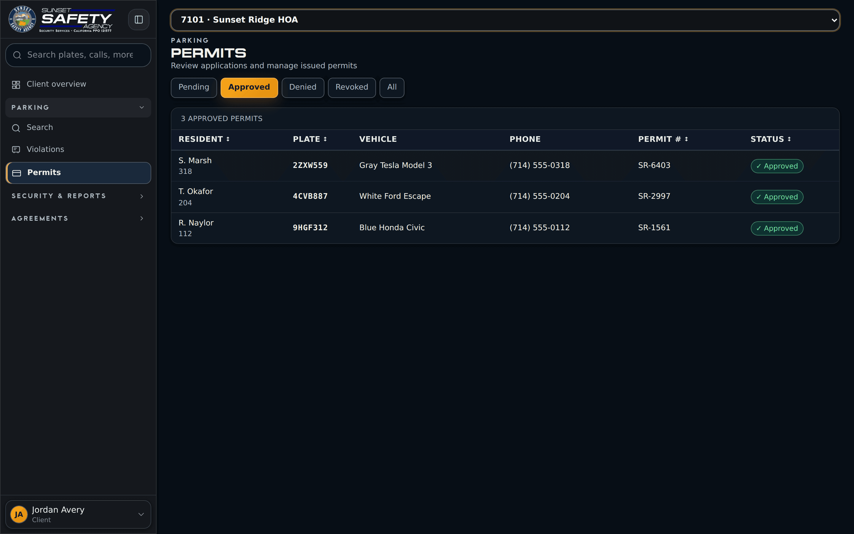Viewport: 854px width, 534px height.
Task: Click the Client overview grid icon
Action: coord(16,85)
